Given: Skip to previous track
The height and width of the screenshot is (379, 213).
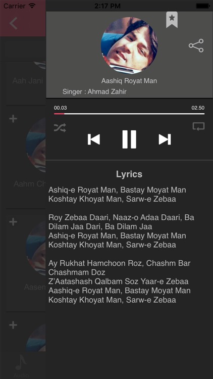Looking at the screenshot, I should click(x=94, y=139).
